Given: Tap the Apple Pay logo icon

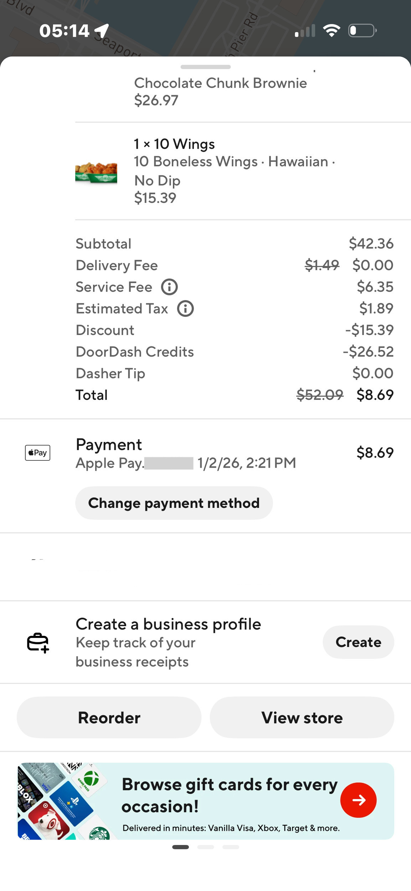Looking at the screenshot, I should (37, 453).
